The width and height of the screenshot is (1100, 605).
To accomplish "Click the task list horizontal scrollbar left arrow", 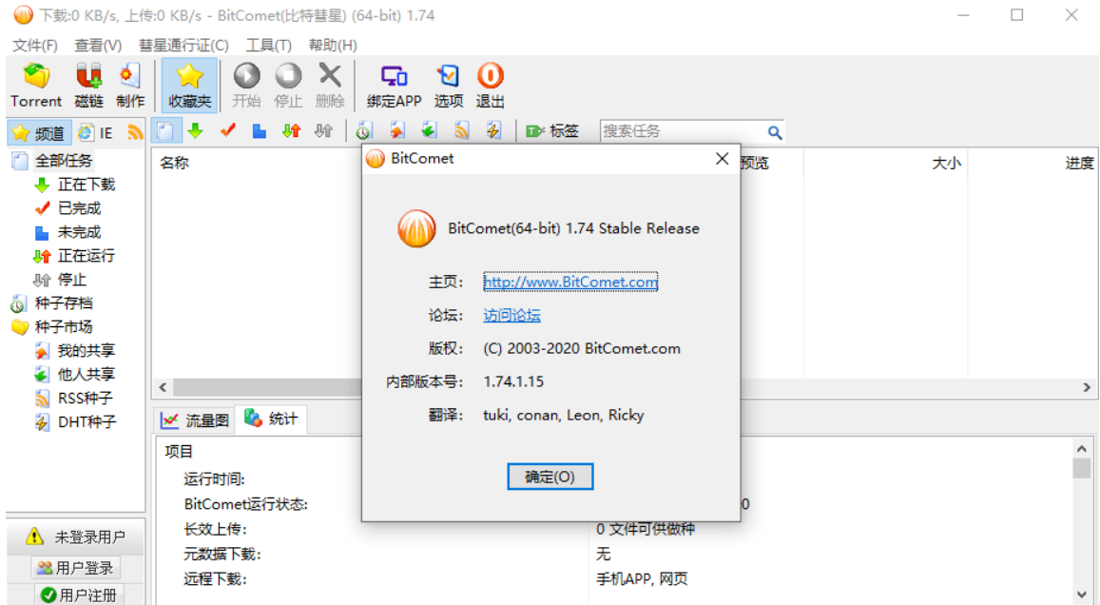I will point(163,387).
